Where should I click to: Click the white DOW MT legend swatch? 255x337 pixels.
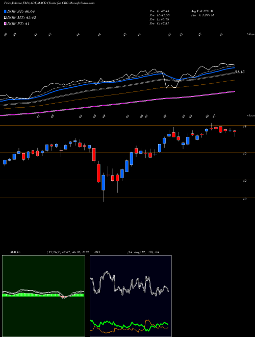pos(5,18)
